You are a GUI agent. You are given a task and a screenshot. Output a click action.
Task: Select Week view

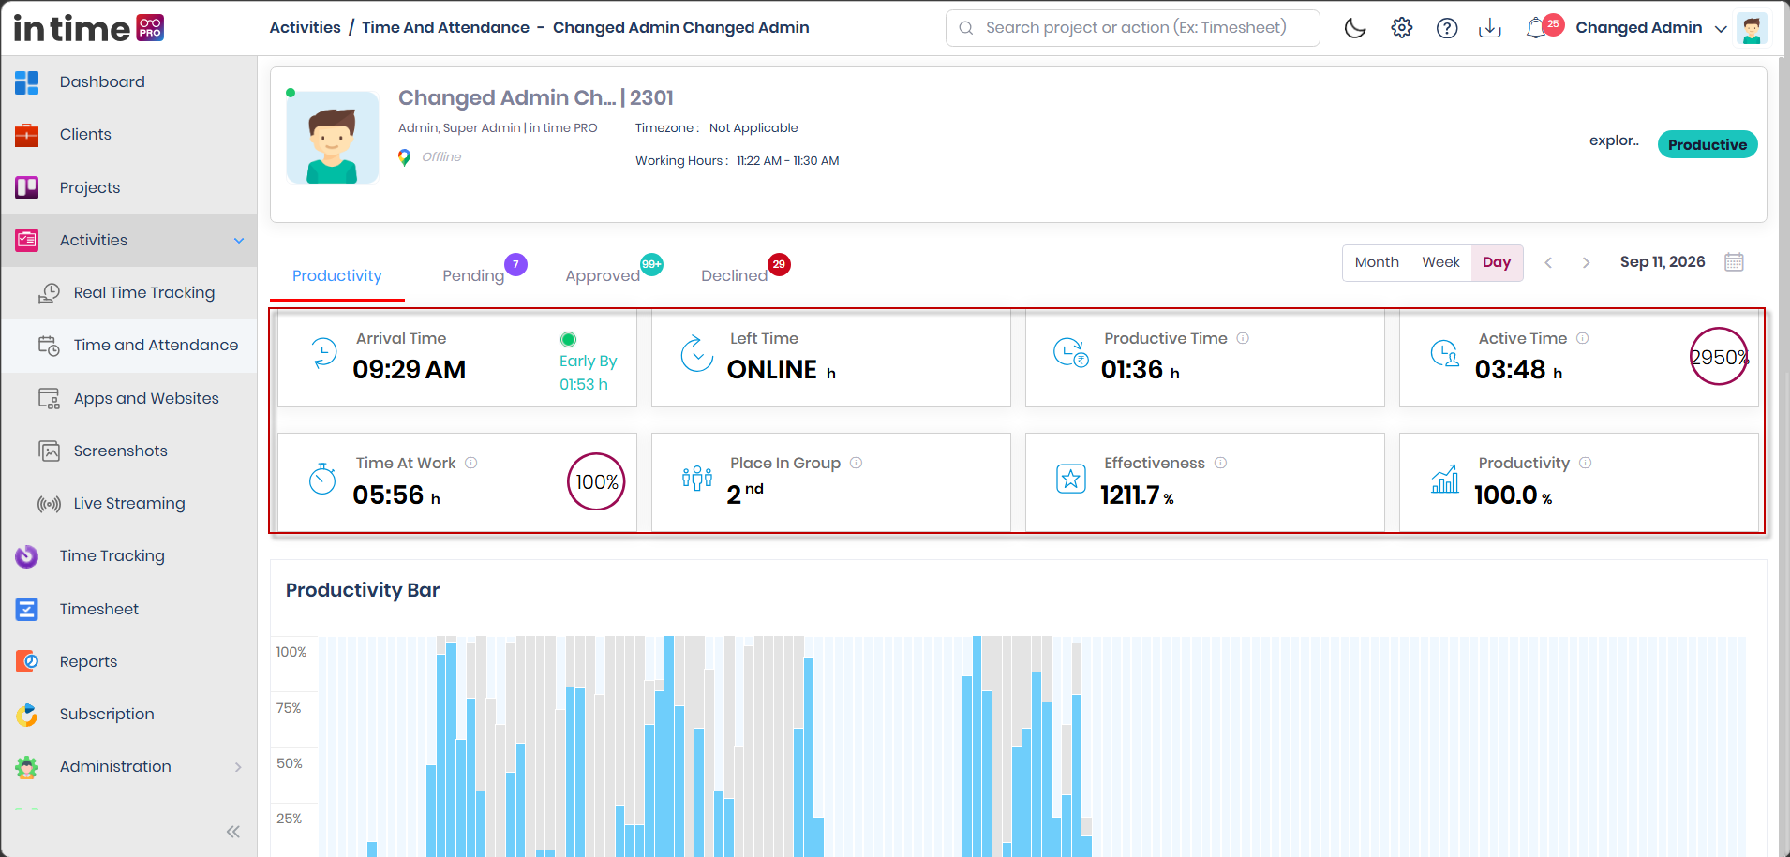coord(1440,263)
